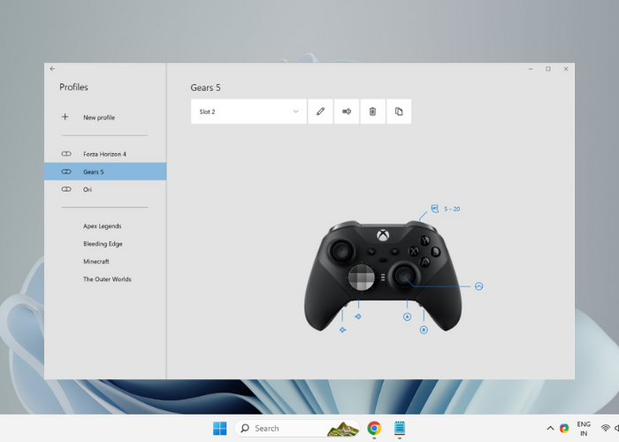Click the taskbar Search box
This screenshot has height=442, width=619.
[297, 428]
